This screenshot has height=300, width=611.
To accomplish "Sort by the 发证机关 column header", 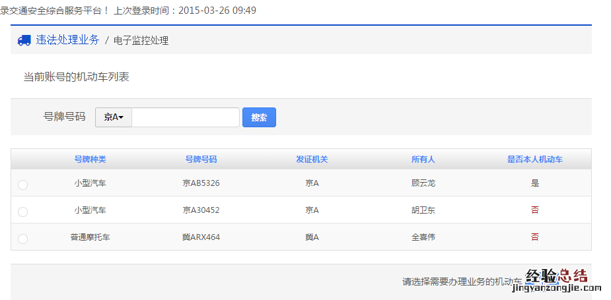I will click(x=312, y=160).
